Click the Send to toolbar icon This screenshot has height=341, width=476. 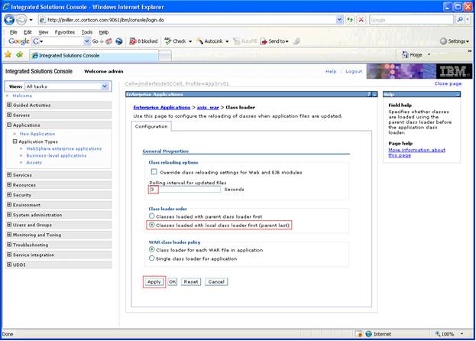(x=264, y=41)
